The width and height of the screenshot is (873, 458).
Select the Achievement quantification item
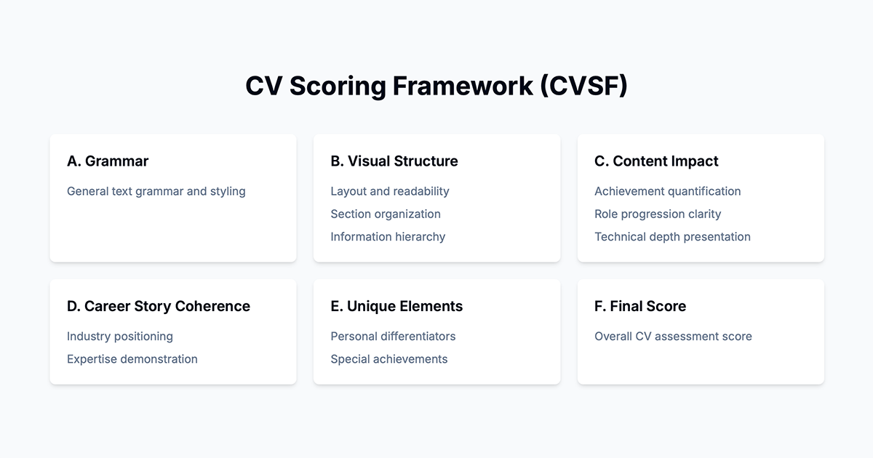[668, 191]
